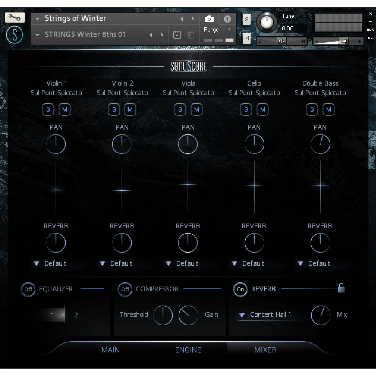
Task: Solo the Violin 1 channel
Action: [48, 109]
